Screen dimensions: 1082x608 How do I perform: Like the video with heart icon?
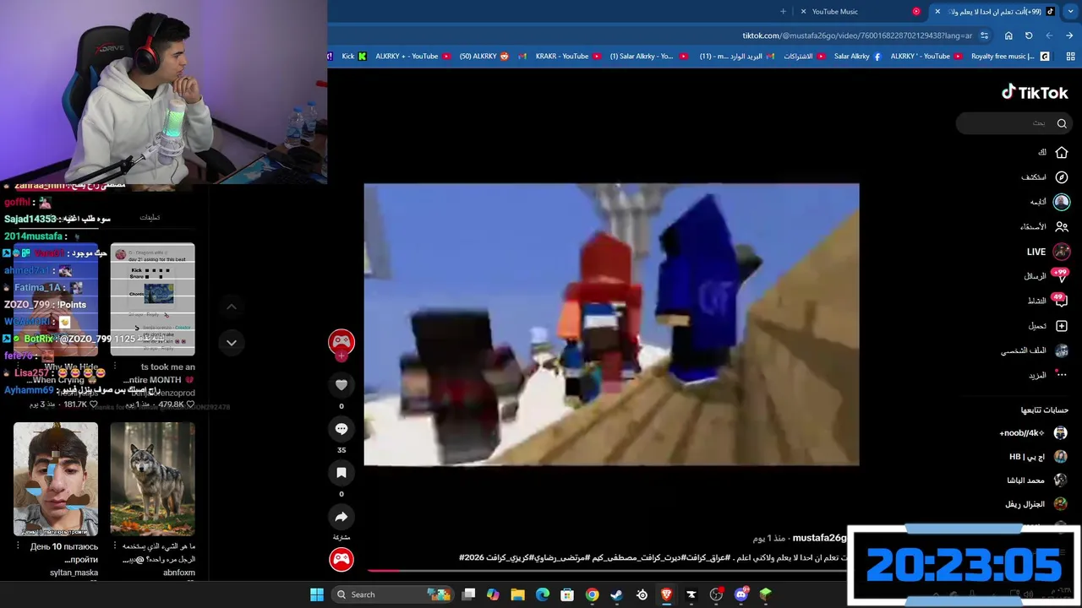coord(342,385)
